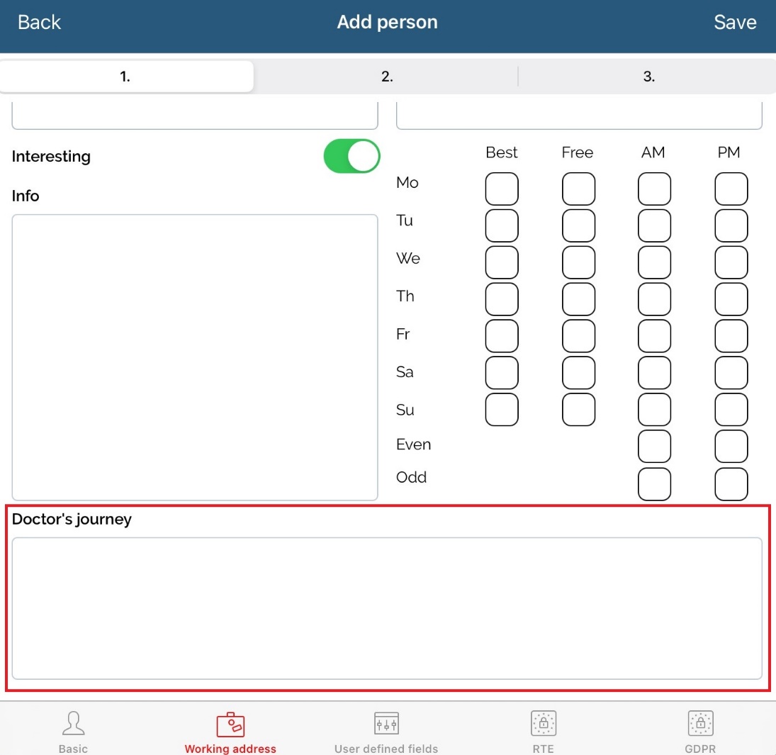Select the Working address briefcase icon
Image resolution: width=776 pixels, height=755 pixels.
point(230,724)
